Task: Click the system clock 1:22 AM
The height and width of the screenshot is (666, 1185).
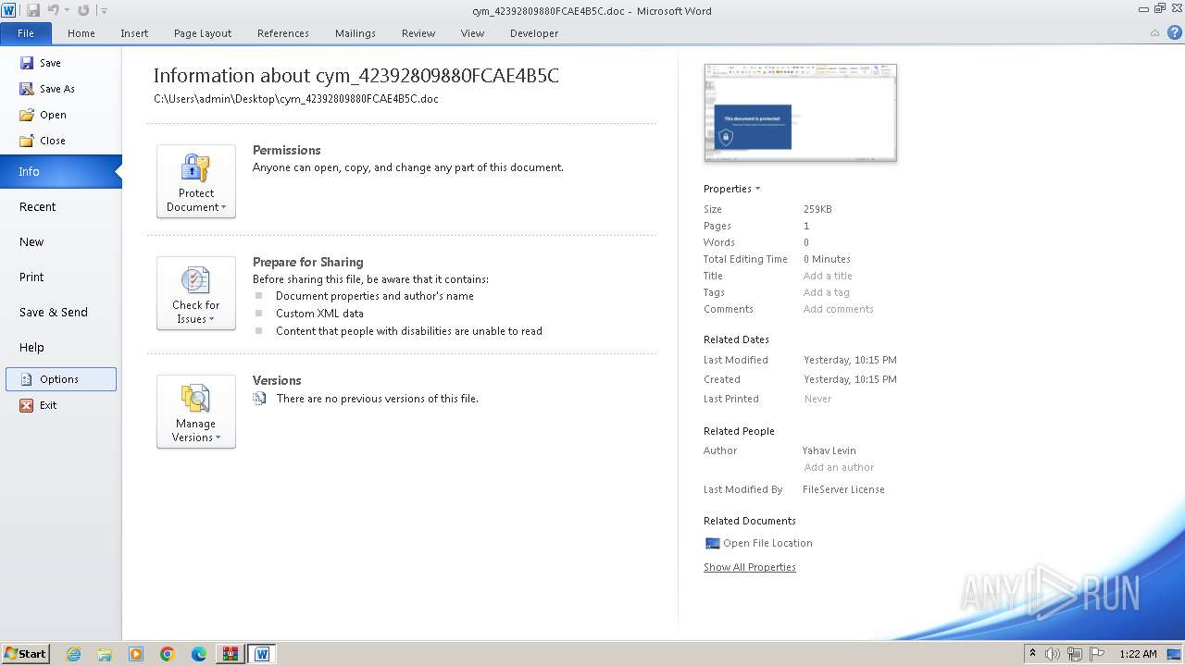Action: (x=1138, y=654)
